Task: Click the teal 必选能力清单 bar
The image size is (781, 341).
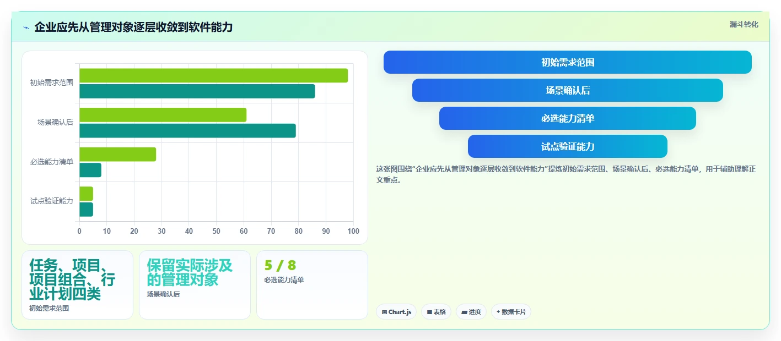Action: tap(90, 170)
